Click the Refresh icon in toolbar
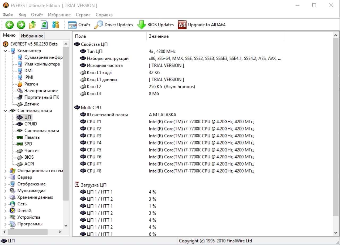Screen dimensions: 340x245 [44, 25]
